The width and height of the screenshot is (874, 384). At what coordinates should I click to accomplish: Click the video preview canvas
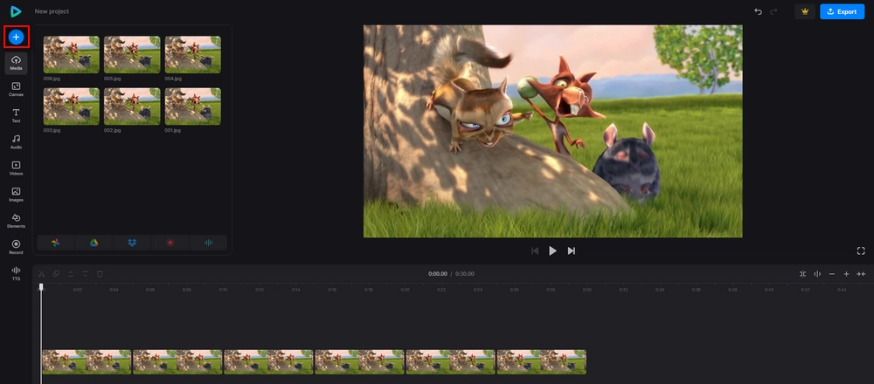pyautogui.click(x=552, y=131)
